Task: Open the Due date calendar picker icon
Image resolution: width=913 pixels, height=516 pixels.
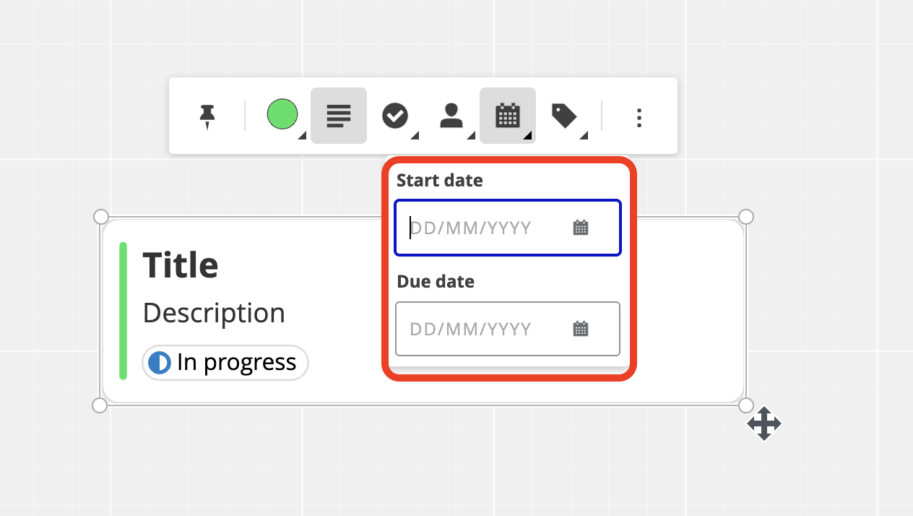Action: pyautogui.click(x=581, y=330)
